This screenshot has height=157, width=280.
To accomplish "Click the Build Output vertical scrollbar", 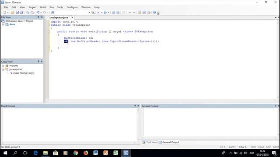I will [138, 125].
